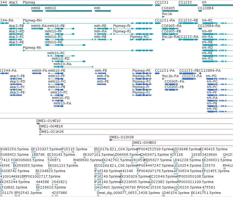Click the trh-RG transcript
The height and width of the screenshot is (197, 233).
point(218,61)
